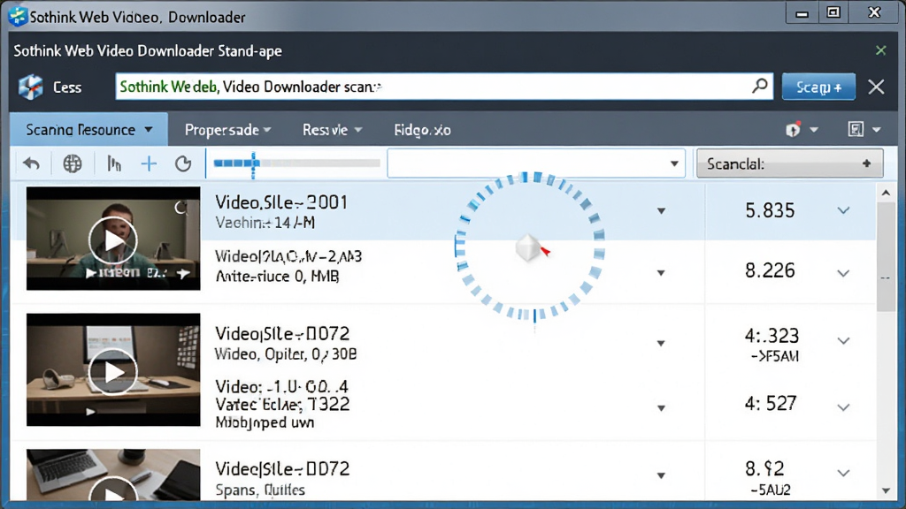Click the bar chart toolbar icon
The width and height of the screenshot is (906, 509).
pyautogui.click(x=114, y=163)
